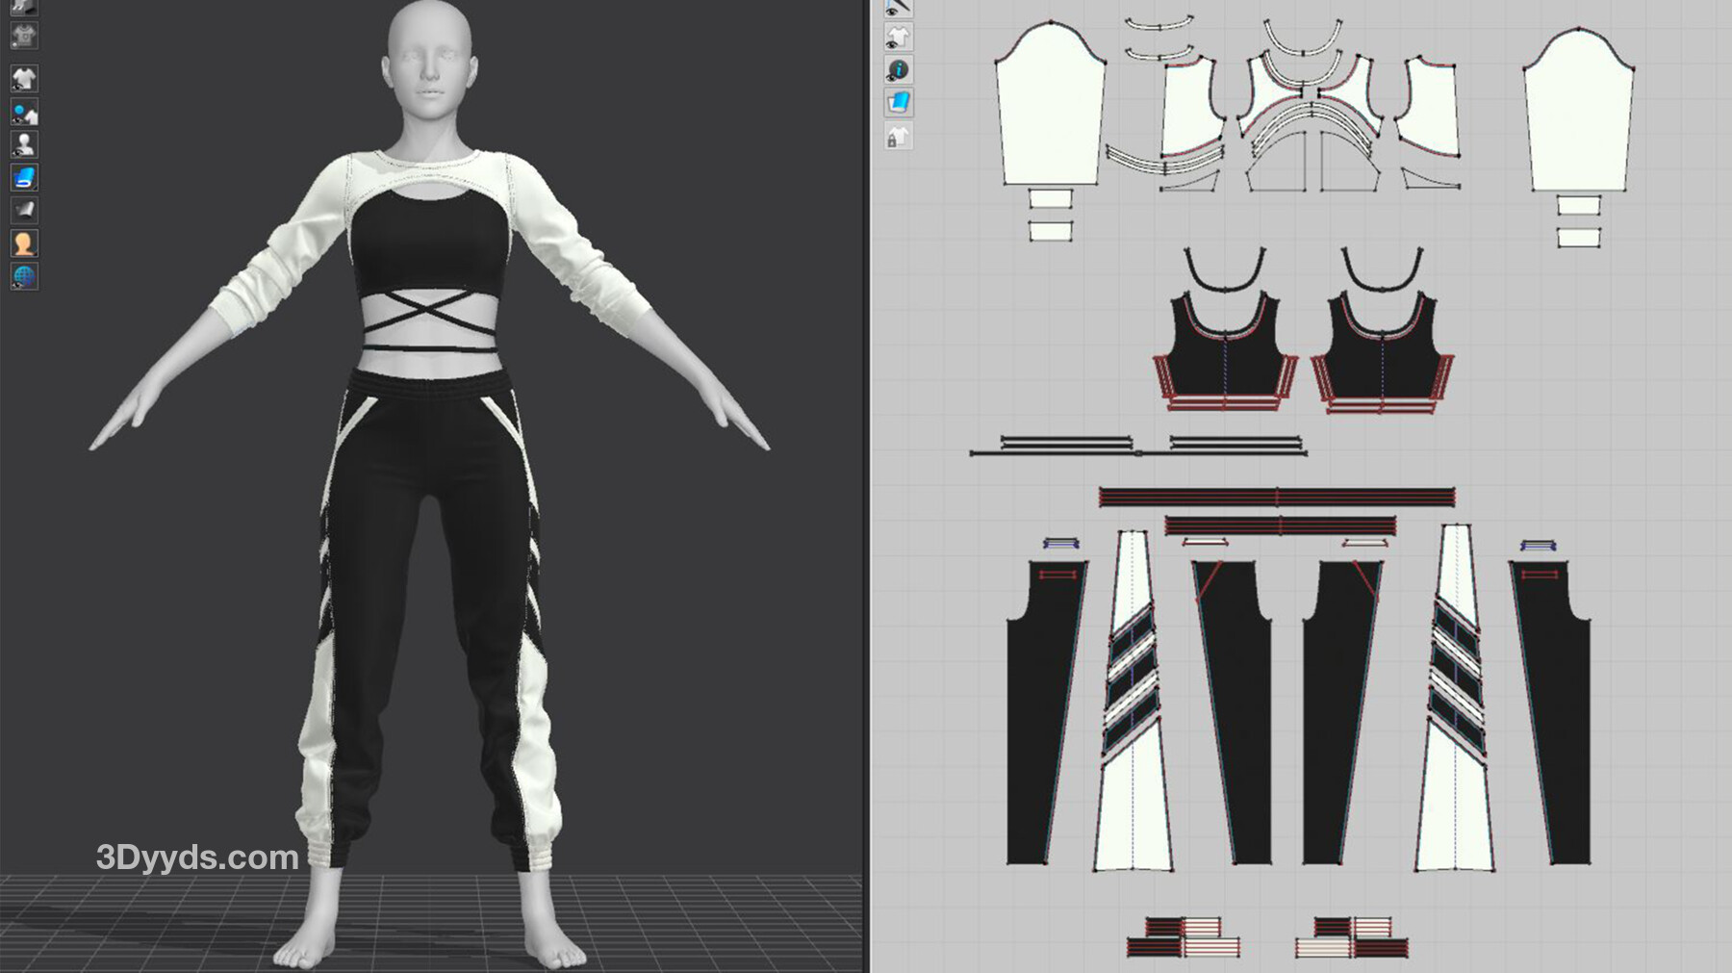Click the blue globe environment icon
Viewport: 1732px width, 973px height.
point(24,276)
